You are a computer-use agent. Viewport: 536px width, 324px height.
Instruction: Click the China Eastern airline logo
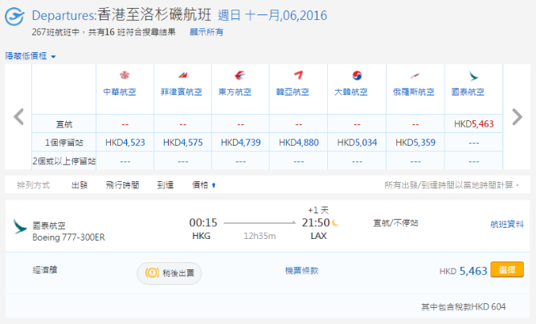[240, 75]
